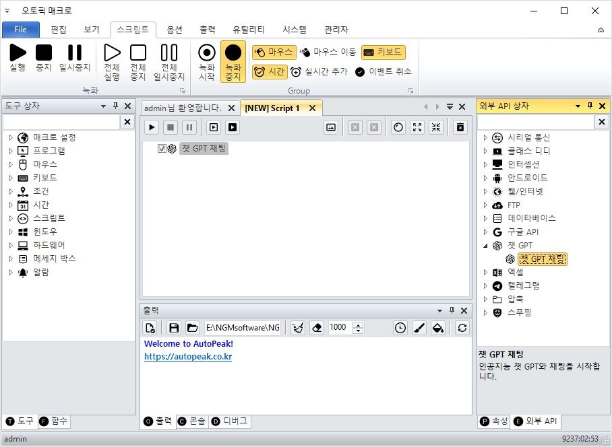Click the eraser icon in output panel
612x447 pixels.
click(317, 328)
